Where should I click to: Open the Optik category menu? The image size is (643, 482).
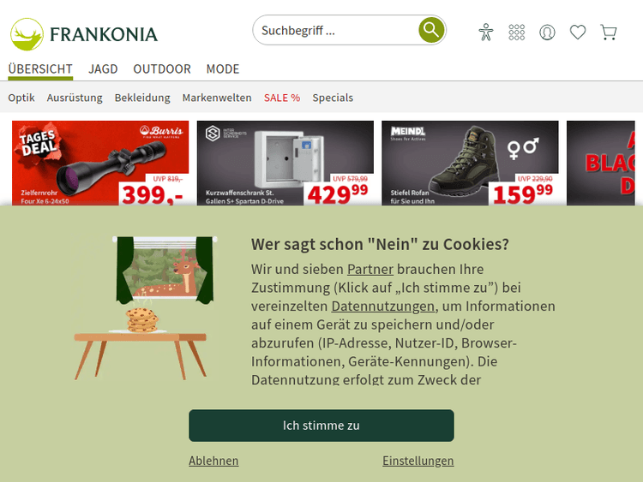21,98
